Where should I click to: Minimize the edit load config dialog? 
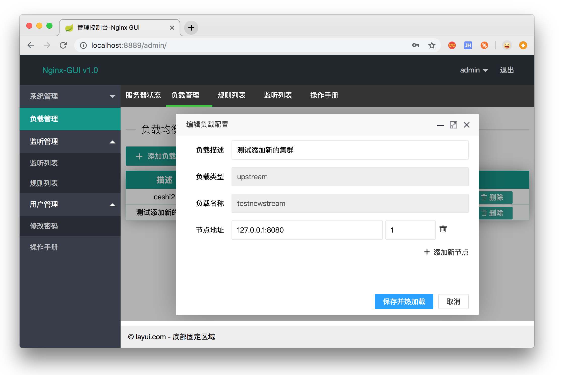(440, 125)
